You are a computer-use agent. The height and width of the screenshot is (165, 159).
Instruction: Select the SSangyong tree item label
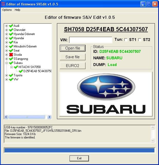[x=21, y=59]
